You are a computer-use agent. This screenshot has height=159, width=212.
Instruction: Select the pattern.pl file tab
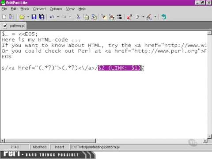point(14,26)
